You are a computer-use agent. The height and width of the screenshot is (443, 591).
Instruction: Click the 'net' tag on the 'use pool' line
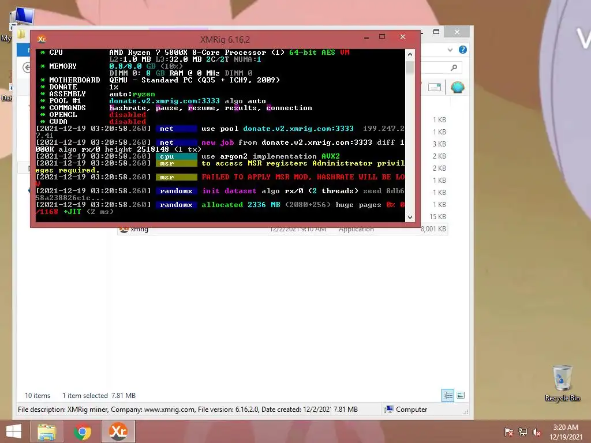[176, 129]
